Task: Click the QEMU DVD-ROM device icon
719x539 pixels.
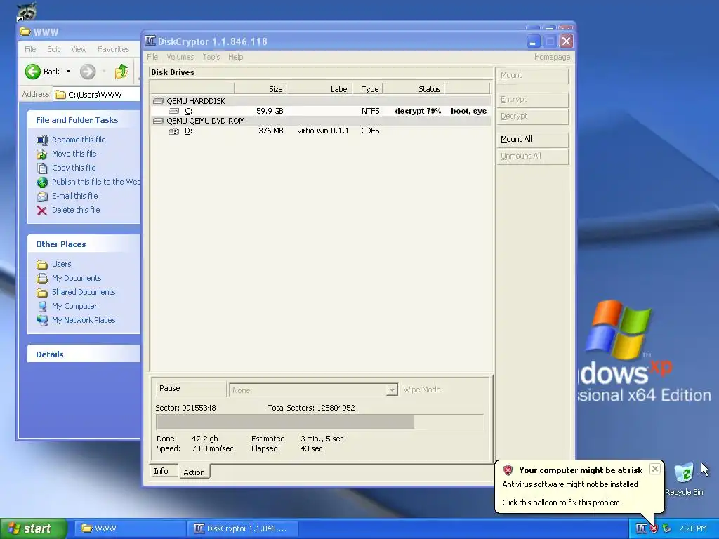Action: [158, 121]
